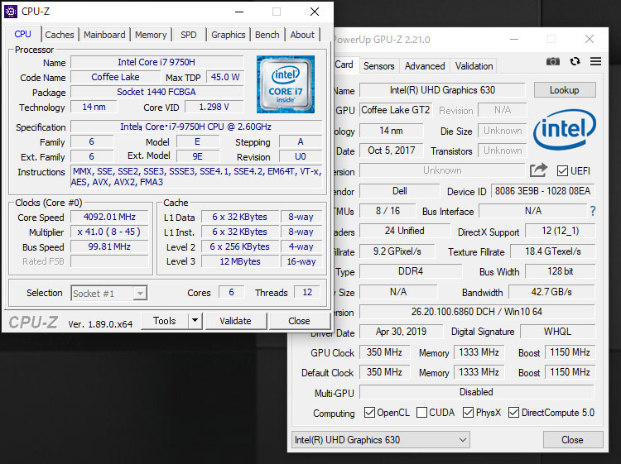621x464 pixels.
Task: Click the Memory Type value DDR4
Action: coord(411,271)
